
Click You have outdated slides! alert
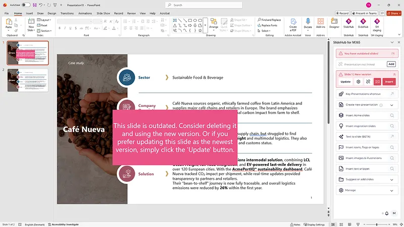367,53
